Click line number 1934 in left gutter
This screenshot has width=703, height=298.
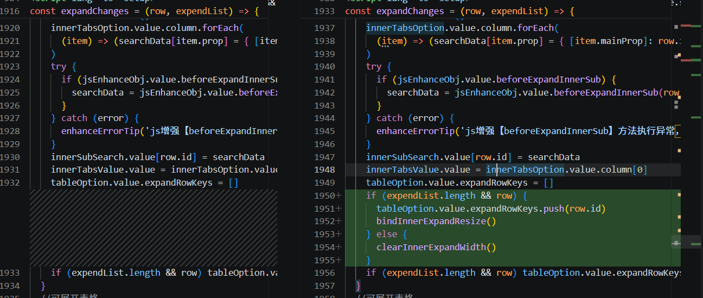(x=9, y=286)
